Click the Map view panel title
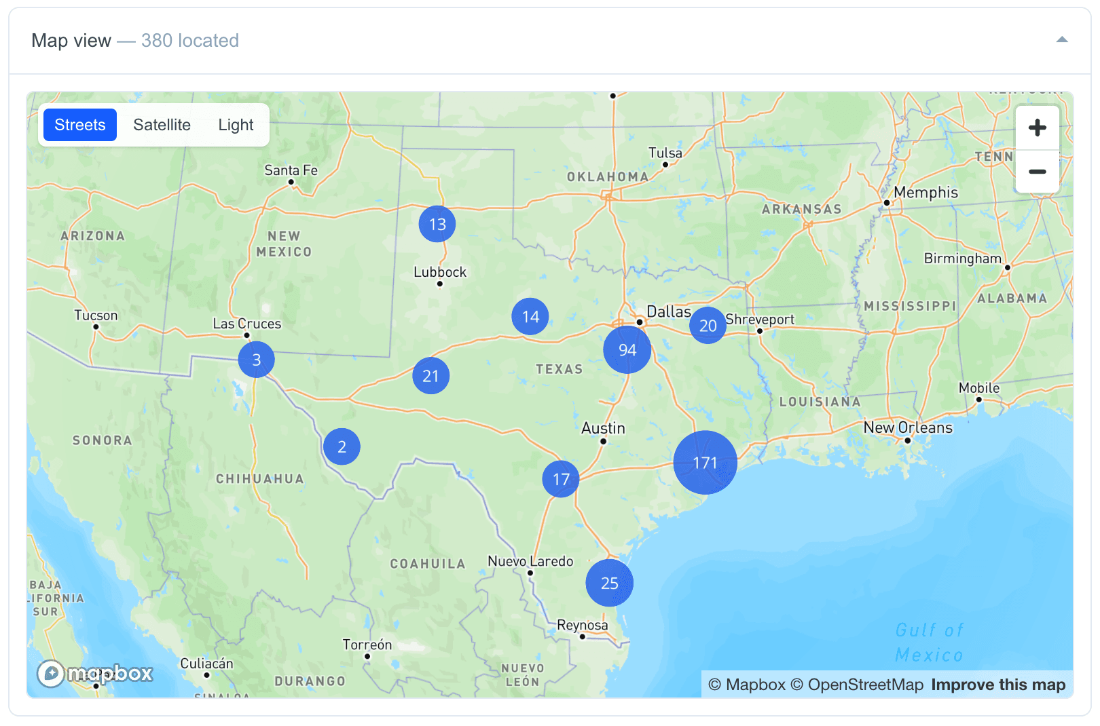Image resolution: width=1100 pixels, height=726 pixels. tap(71, 41)
